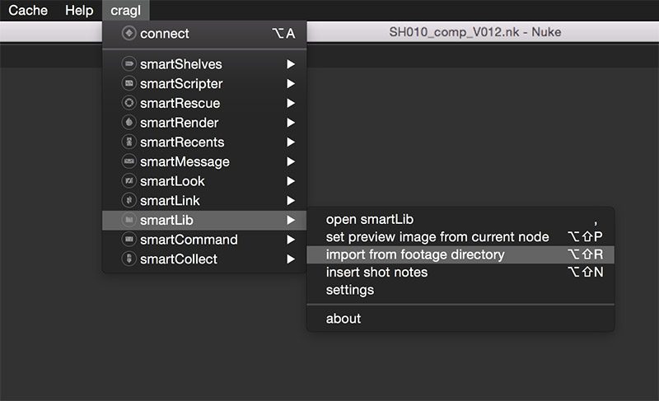Click the smartMessage icon
The width and height of the screenshot is (659, 401).
(x=128, y=161)
